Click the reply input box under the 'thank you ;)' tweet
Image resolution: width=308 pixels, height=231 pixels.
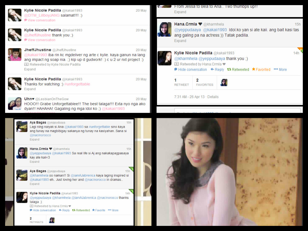tap(237, 111)
